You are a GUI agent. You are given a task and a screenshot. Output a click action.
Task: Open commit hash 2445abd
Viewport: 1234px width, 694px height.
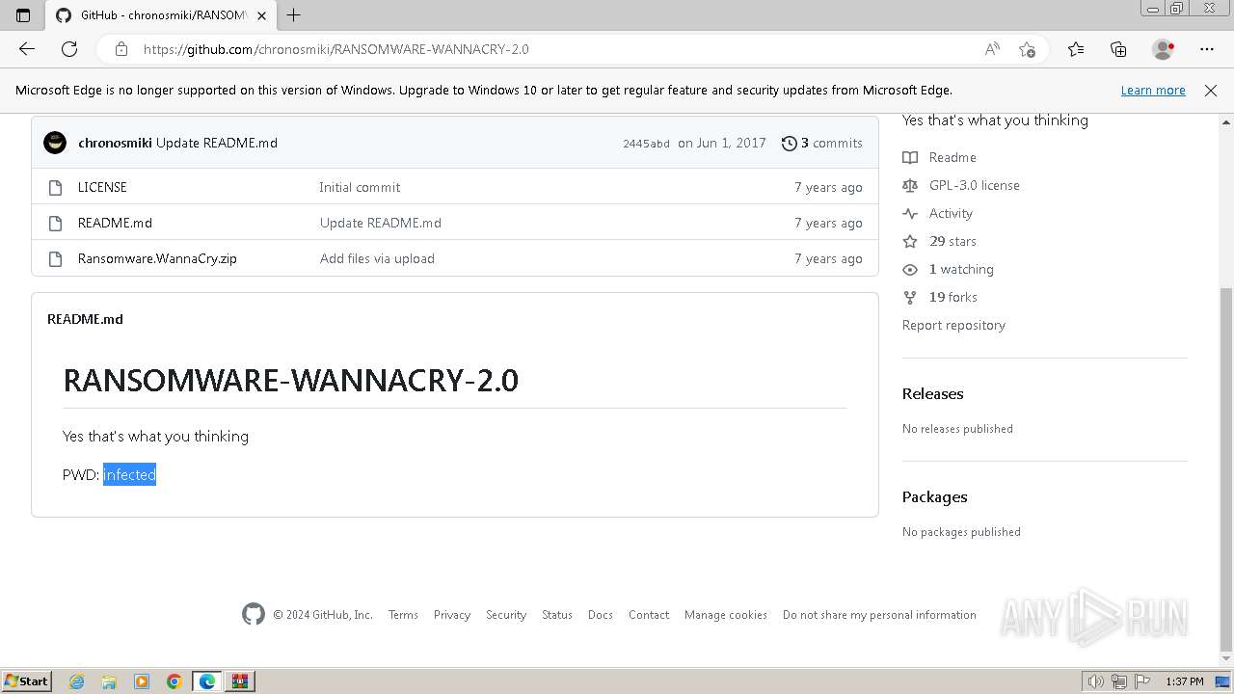click(646, 144)
